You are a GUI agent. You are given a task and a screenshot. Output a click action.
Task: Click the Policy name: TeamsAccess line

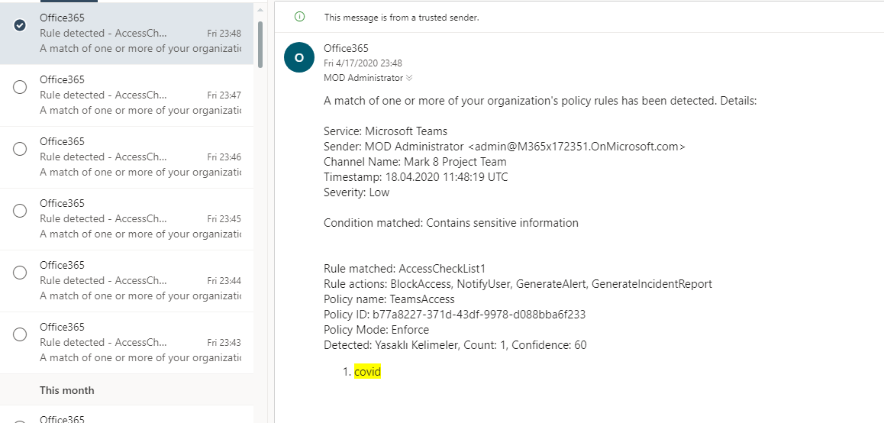[389, 299]
